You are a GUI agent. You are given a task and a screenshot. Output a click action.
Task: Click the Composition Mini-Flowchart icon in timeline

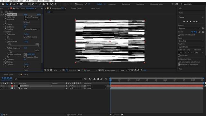[x=86, y=79]
